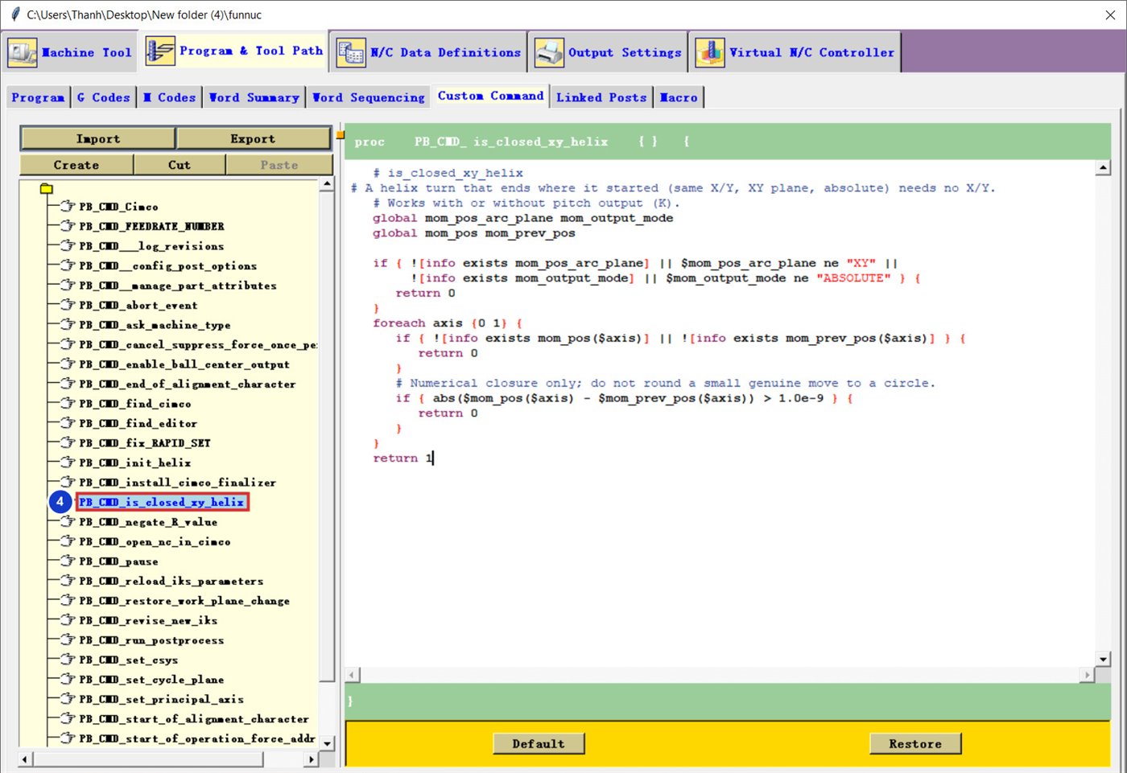
Task: Open the Machine Tool tab
Action: point(70,52)
